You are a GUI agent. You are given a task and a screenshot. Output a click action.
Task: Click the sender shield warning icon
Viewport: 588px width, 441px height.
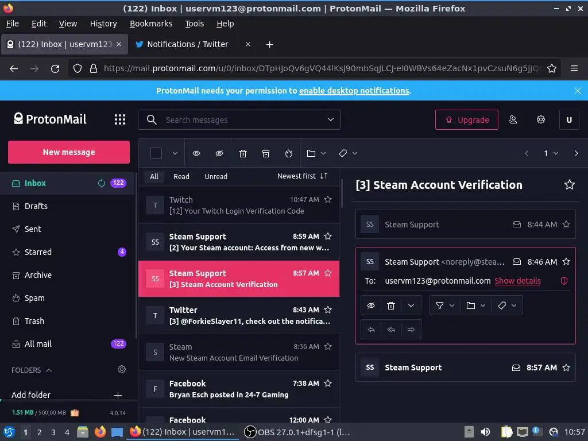(564, 281)
